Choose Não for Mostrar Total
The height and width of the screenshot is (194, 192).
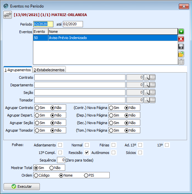point(51,168)
